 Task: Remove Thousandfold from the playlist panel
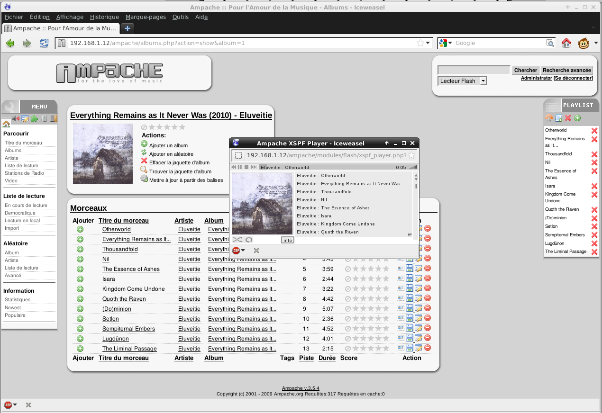(594, 154)
